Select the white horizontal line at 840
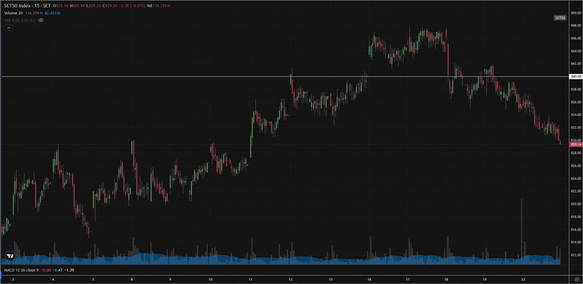Viewport: 583px width, 284px height. click(x=183, y=76)
